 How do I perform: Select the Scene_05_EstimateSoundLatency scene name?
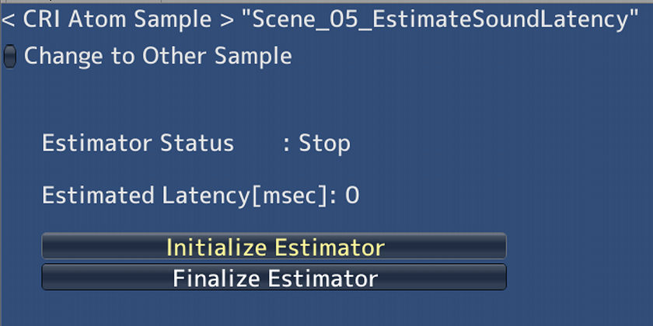[x=440, y=20]
